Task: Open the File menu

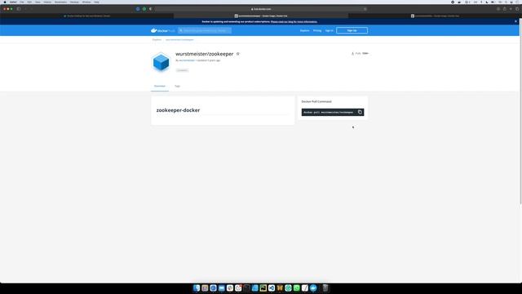Action: pos(22,2)
